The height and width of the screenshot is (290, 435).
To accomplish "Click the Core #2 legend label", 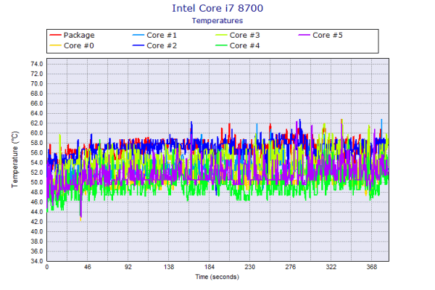I will (x=162, y=46).
